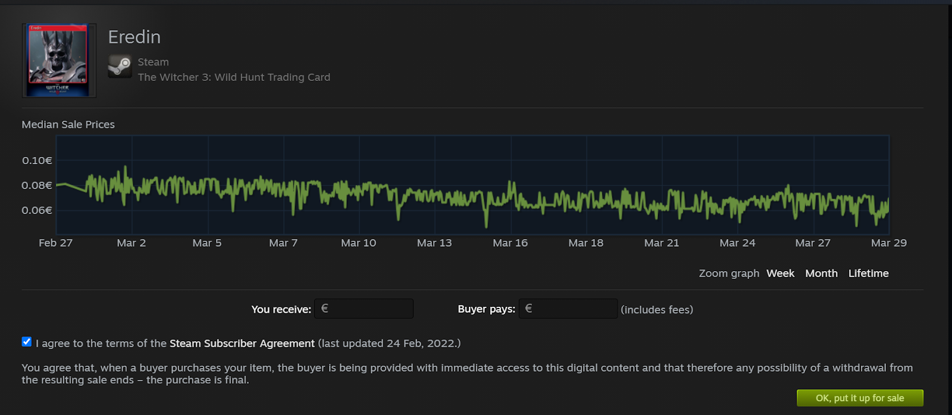Click OK, put it up for sale
This screenshot has height=415, width=952.
[860, 398]
